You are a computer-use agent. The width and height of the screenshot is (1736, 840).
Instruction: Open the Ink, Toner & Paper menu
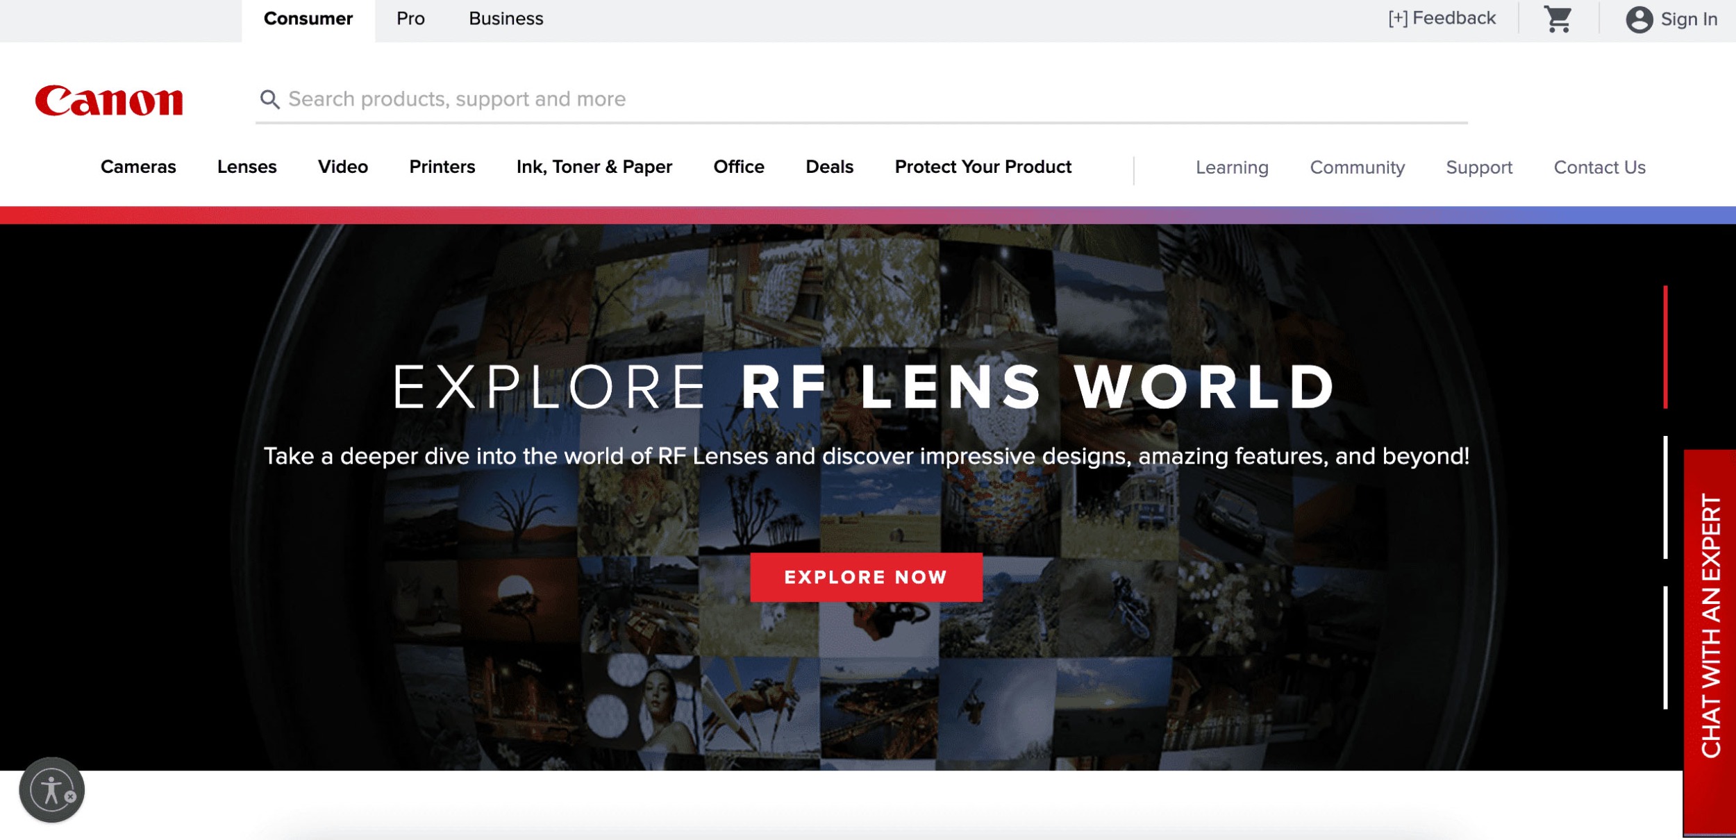tap(594, 167)
